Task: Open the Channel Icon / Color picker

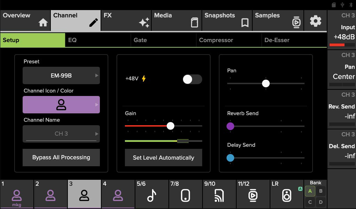Action: point(61,104)
